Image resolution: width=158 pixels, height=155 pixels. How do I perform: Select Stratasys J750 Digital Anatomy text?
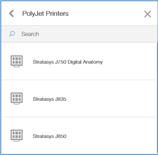point(68,62)
